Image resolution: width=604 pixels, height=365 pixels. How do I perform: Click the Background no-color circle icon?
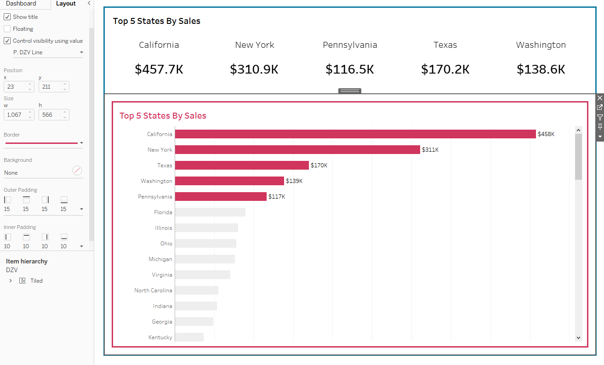pos(77,171)
